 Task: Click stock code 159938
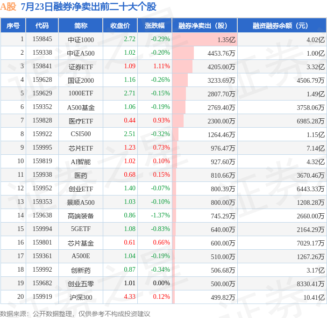pyautogui.click(x=42, y=174)
